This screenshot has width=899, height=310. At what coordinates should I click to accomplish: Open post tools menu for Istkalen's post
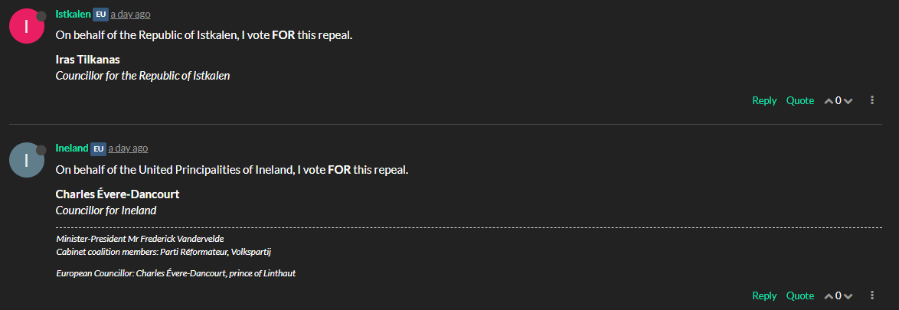point(872,100)
